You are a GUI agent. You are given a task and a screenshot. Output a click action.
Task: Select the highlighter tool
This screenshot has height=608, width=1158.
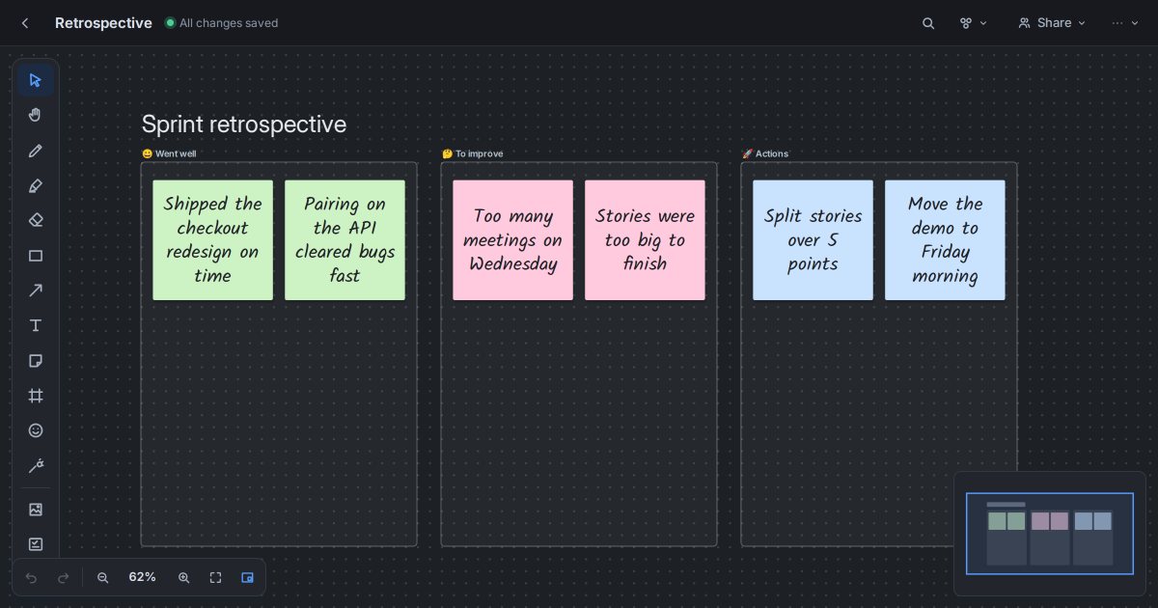pyautogui.click(x=36, y=185)
